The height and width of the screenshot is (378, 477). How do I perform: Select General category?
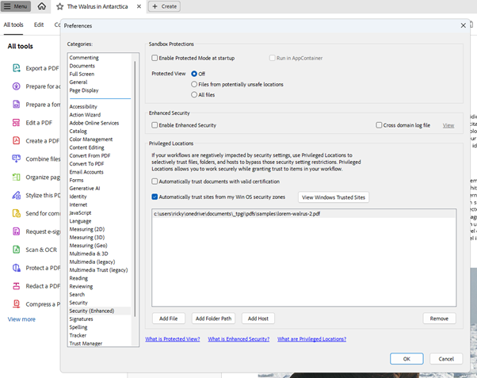point(78,82)
